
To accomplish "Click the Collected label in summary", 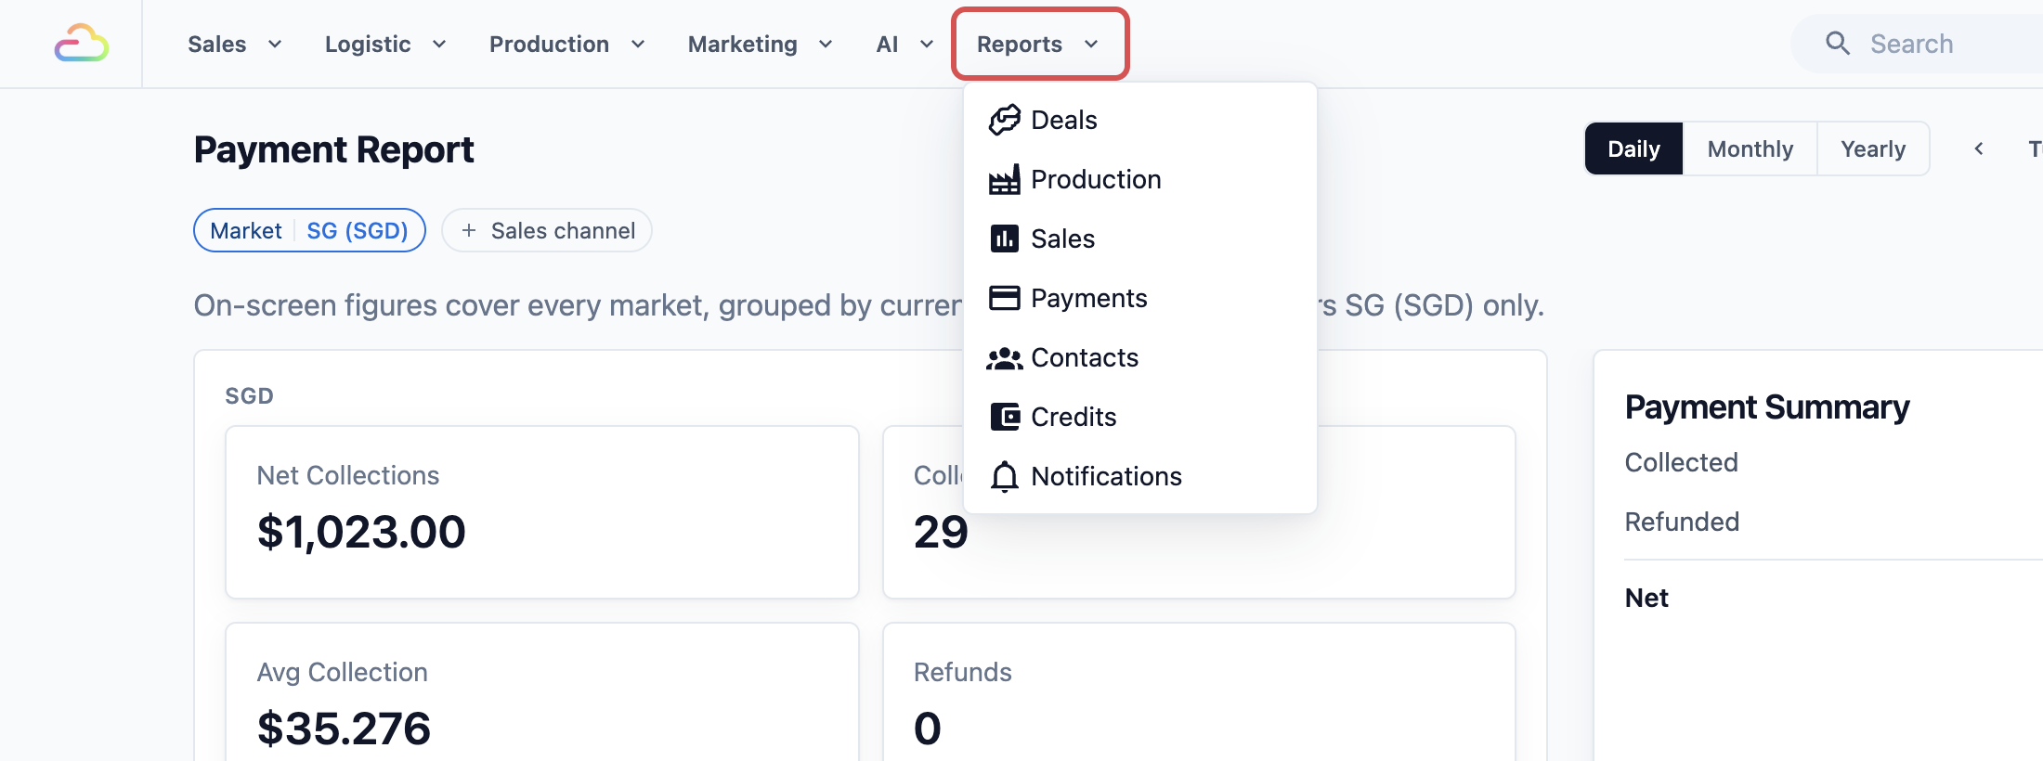I will click(x=1681, y=462).
